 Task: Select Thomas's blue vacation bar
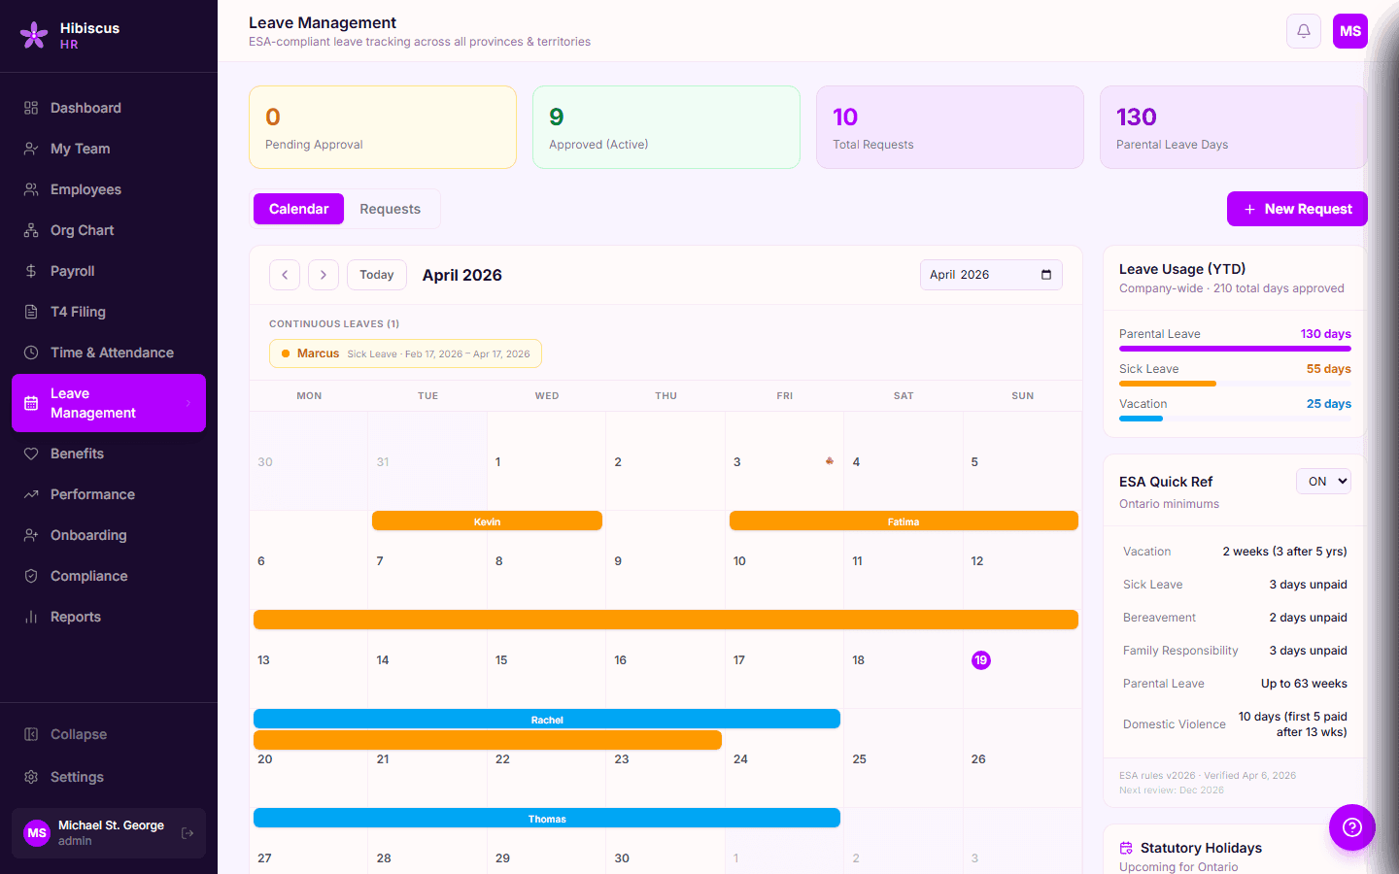pos(547,819)
